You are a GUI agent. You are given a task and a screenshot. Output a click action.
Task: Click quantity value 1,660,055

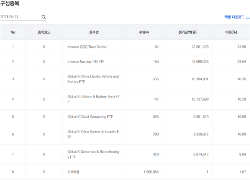point(151,172)
